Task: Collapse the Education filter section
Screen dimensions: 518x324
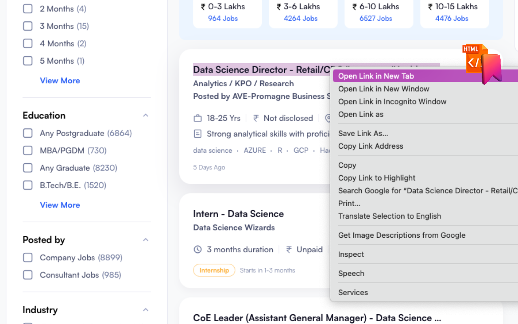Action: click(x=146, y=115)
